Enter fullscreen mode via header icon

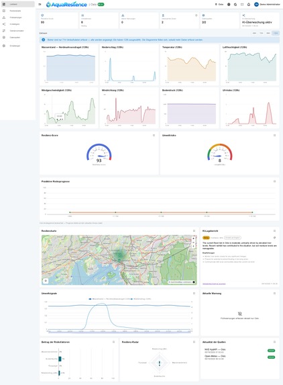[x=242, y=5]
